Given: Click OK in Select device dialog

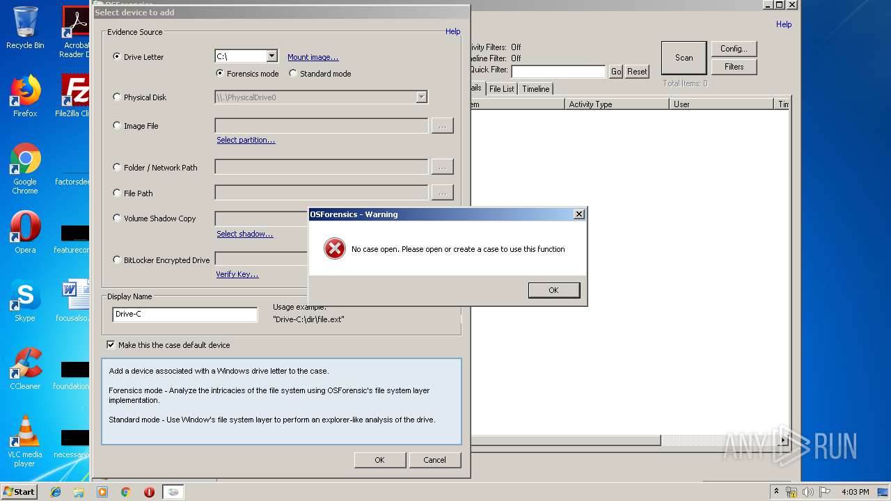Looking at the screenshot, I should coord(379,460).
